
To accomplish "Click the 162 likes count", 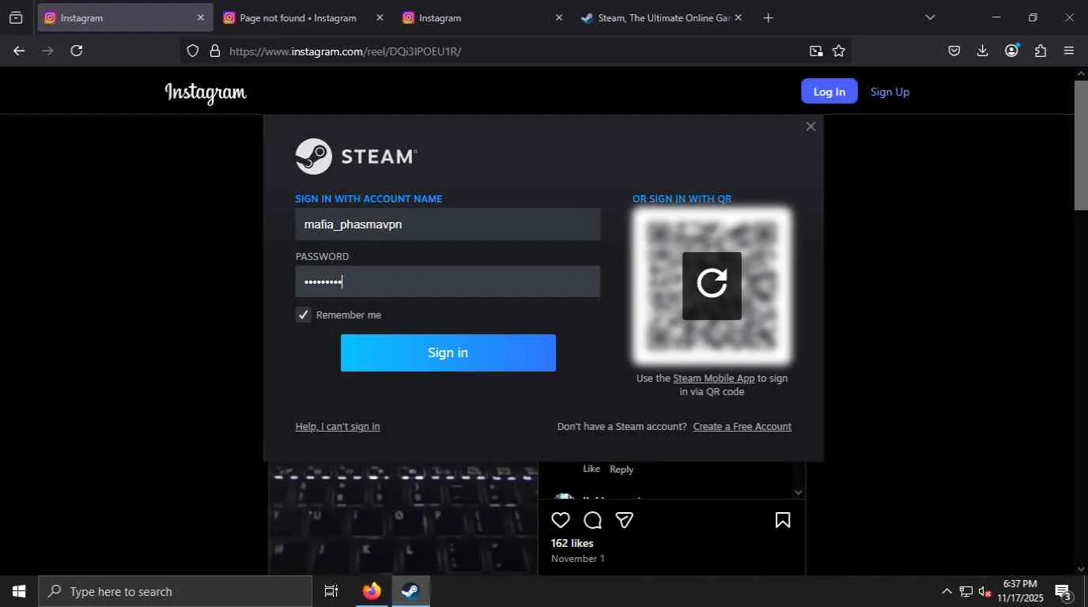I will [572, 543].
